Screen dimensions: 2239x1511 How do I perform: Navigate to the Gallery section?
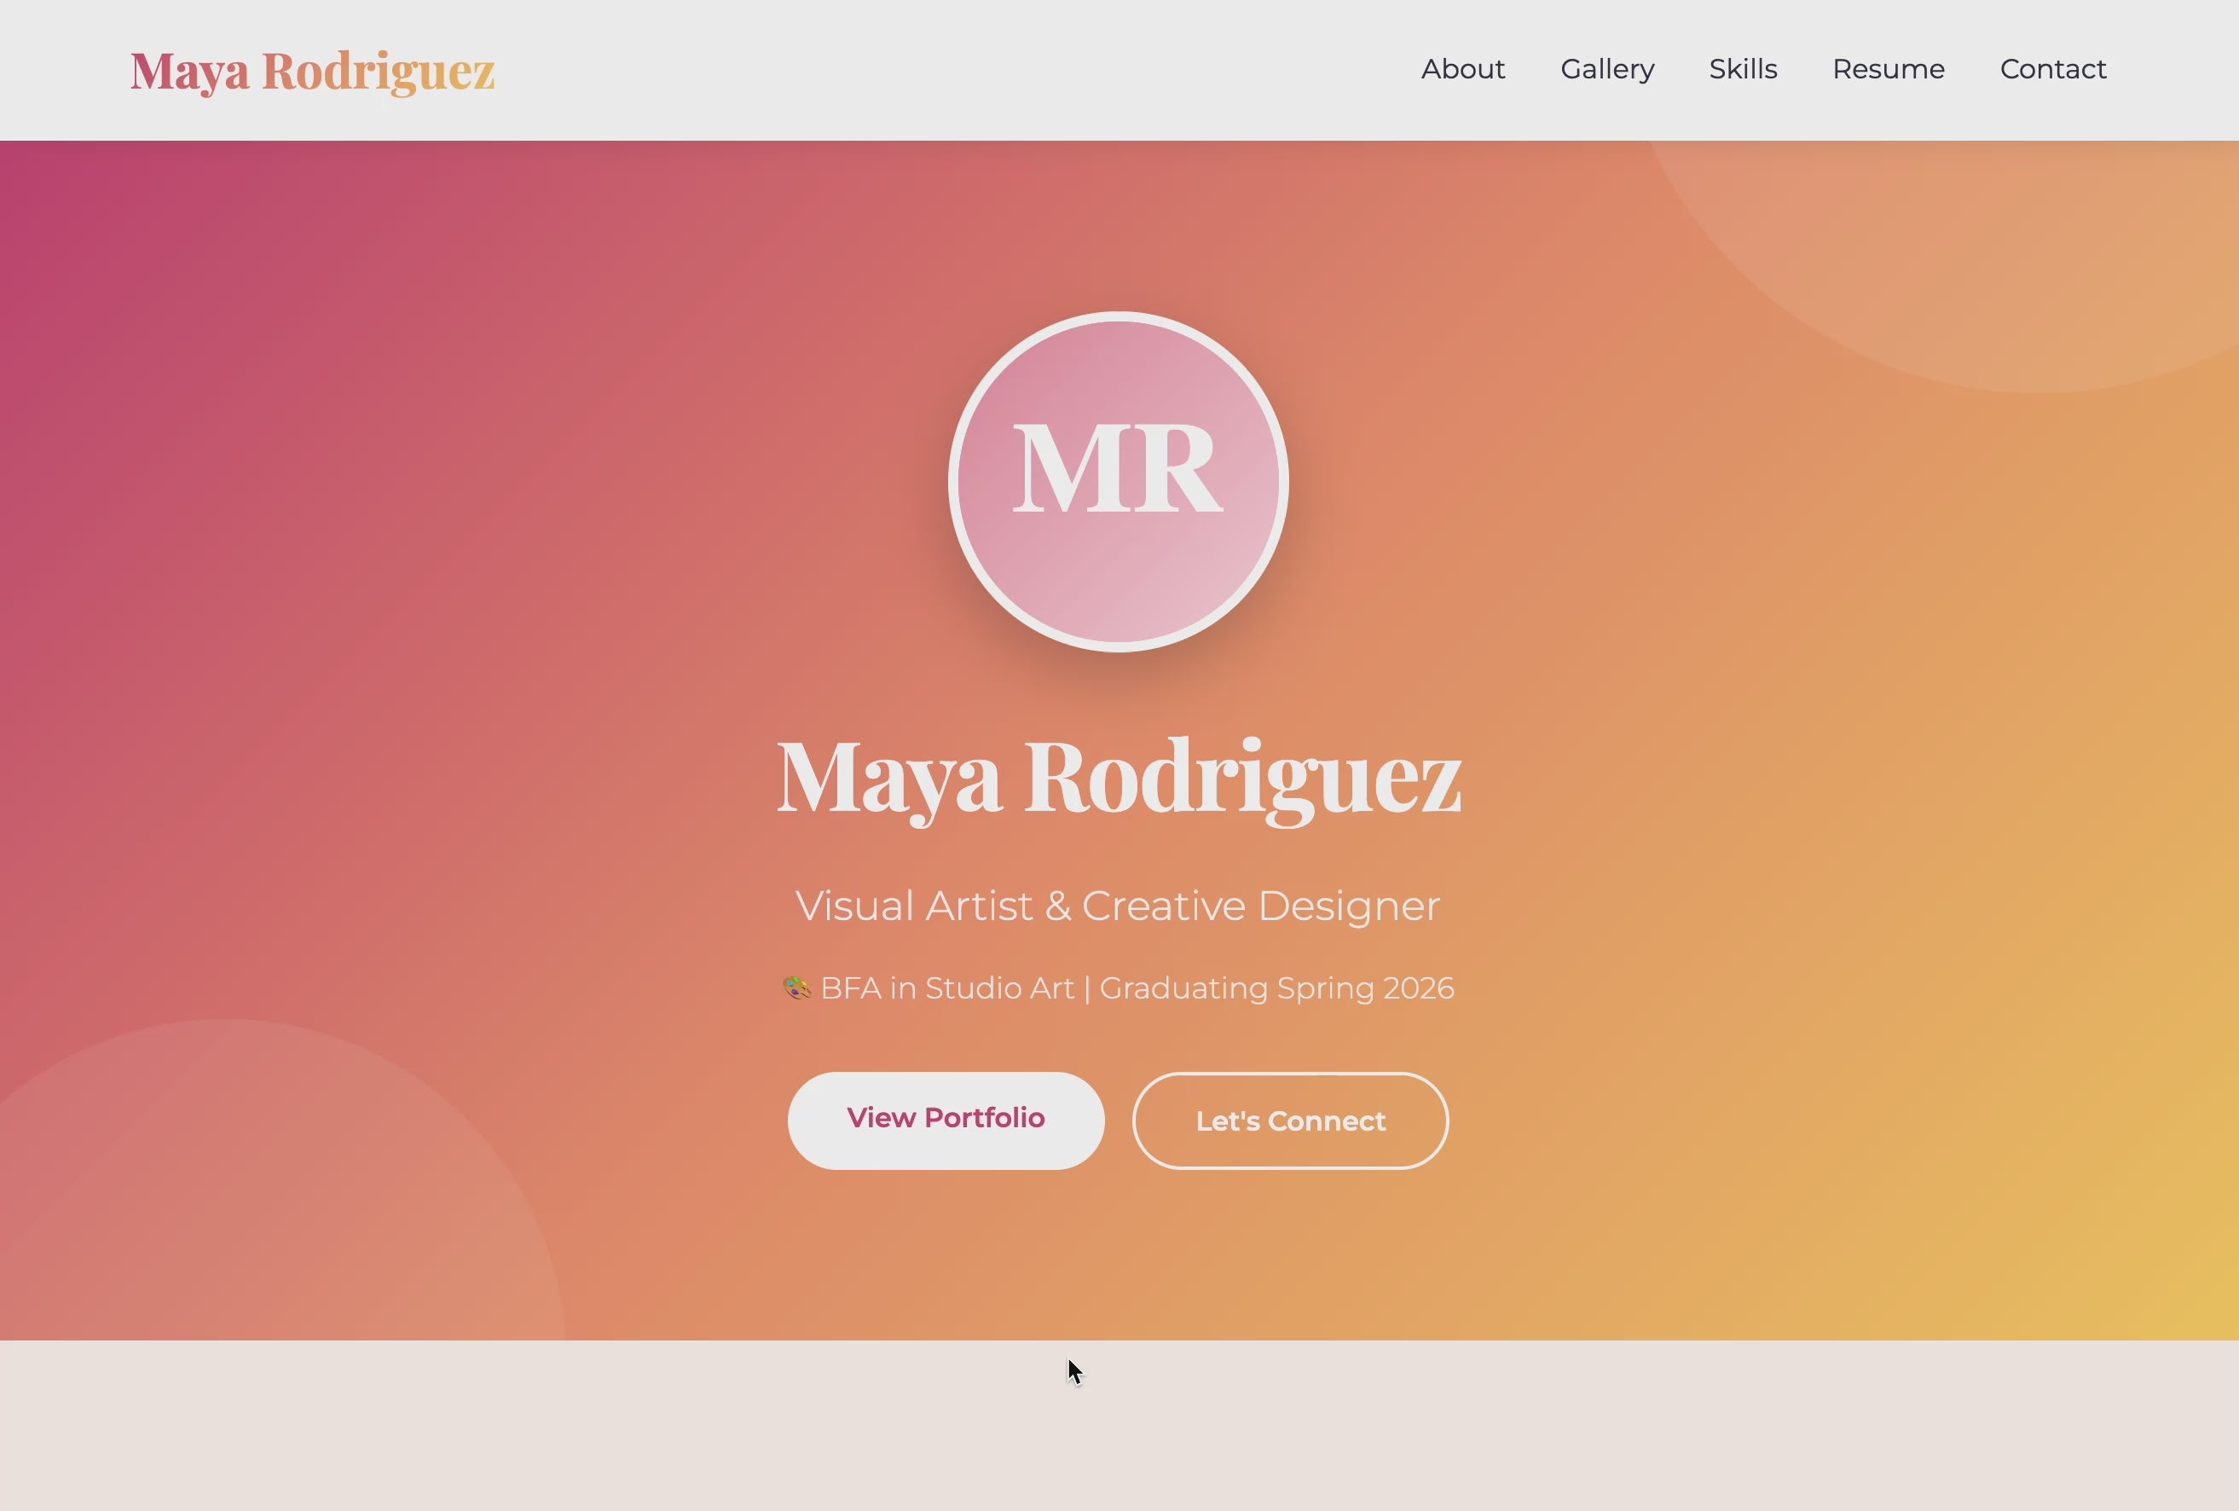[1606, 68]
